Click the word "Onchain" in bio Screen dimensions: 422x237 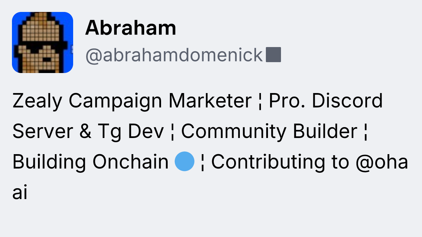(130, 162)
